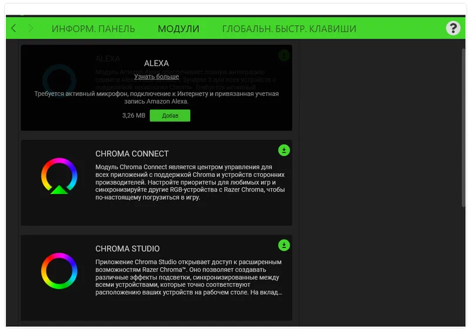Switch to ИНФОРМ. ПАНЕЛЬ tab
This screenshot has width=470, height=332.
point(93,29)
